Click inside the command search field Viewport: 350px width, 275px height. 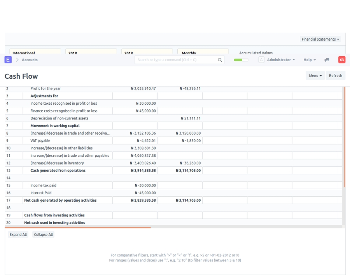click(175, 60)
